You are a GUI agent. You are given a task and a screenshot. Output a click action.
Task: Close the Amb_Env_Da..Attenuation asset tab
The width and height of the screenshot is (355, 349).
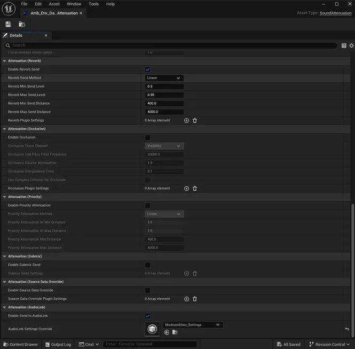point(81,13)
